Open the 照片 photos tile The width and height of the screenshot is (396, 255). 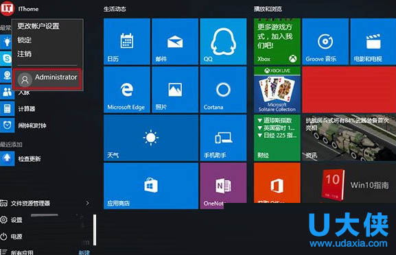pos(175,90)
